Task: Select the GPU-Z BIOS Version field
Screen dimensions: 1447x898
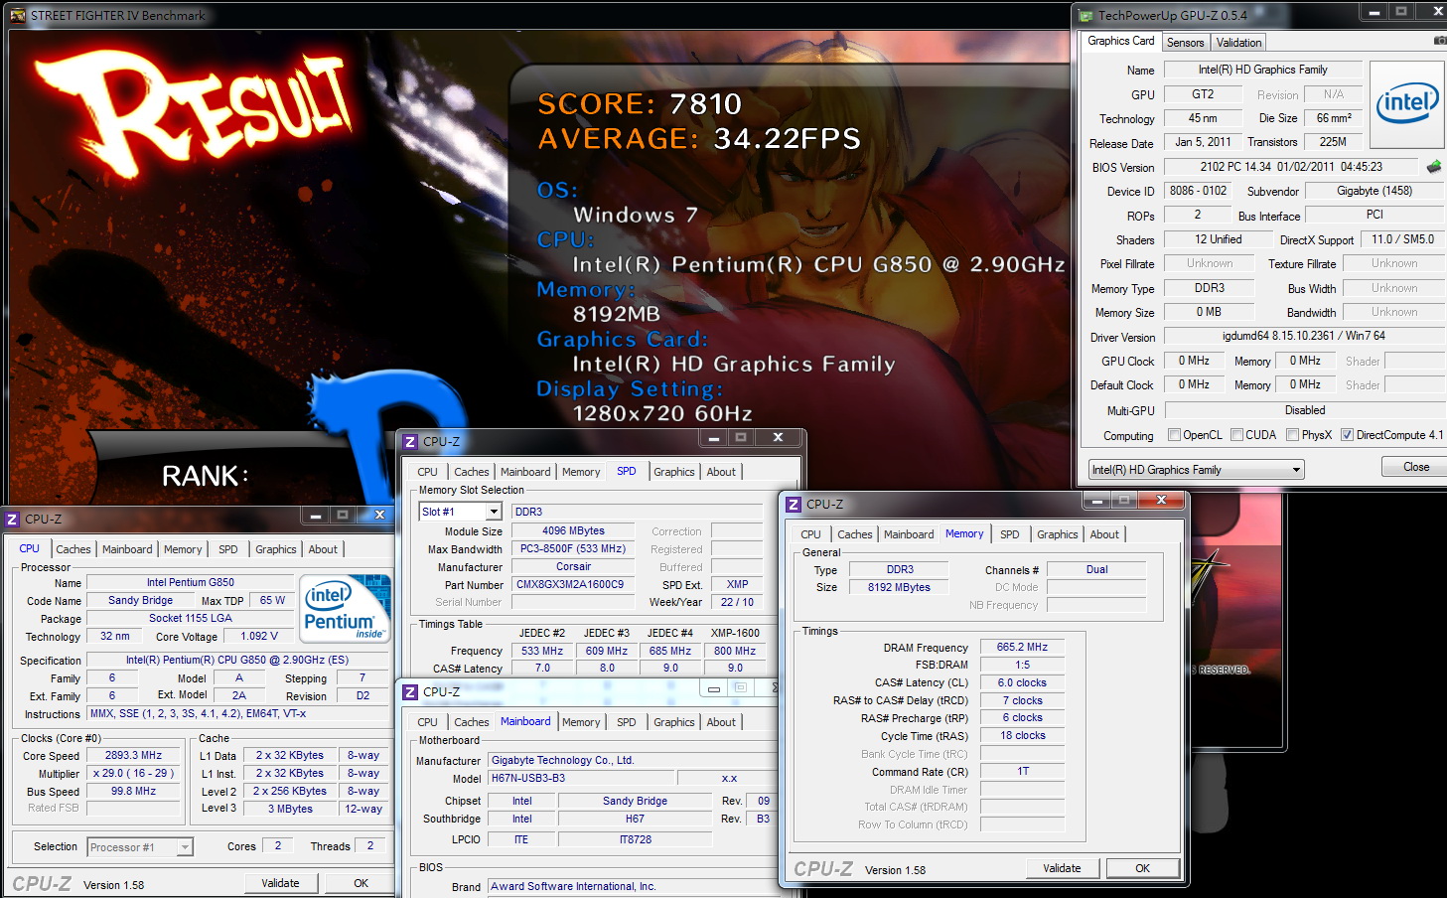Action: 1291,167
